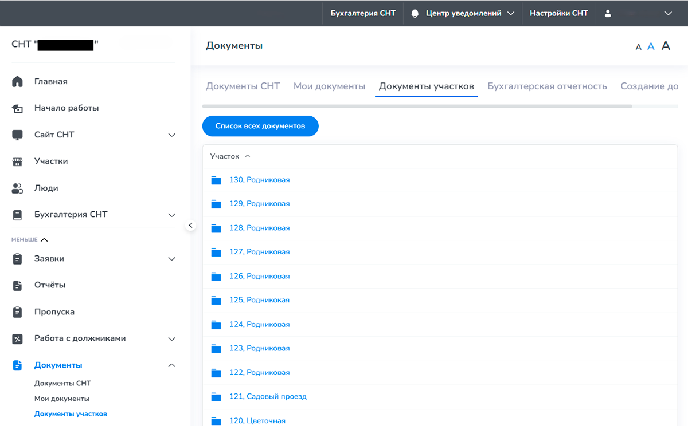Click the percent icon for Работа с должниками
The width and height of the screenshot is (688, 426).
(17, 338)
